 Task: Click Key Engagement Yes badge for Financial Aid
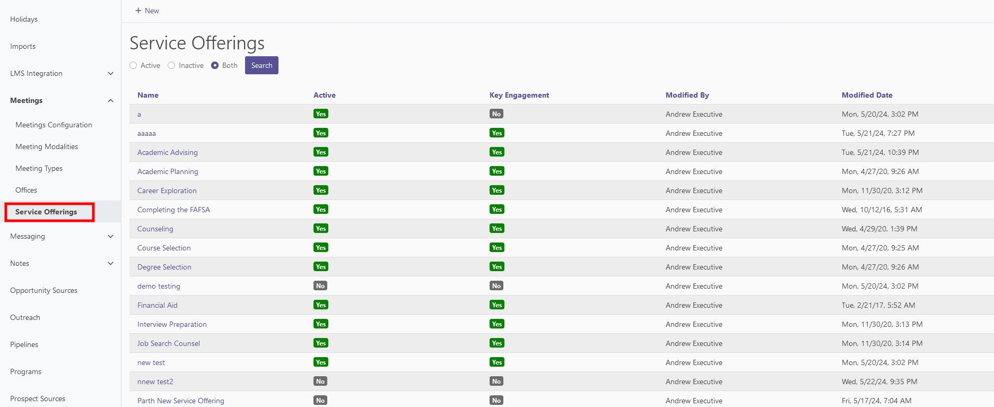click(x=497, y=305)
